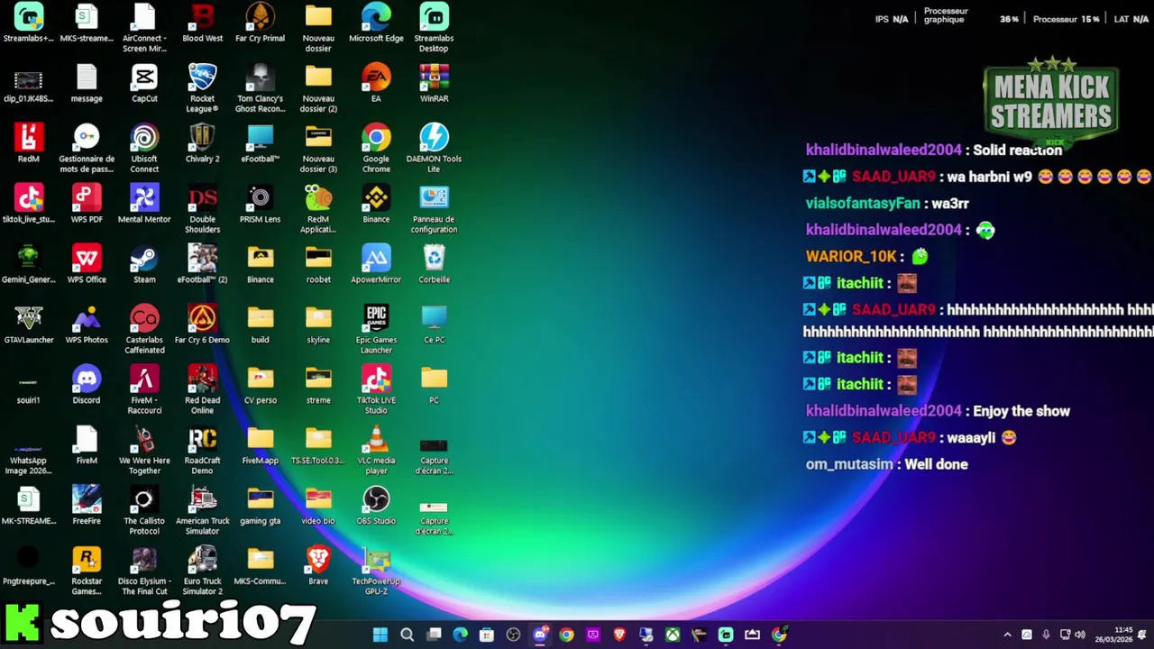Open the Discord desktop shortcut

[x=87, y=386]
